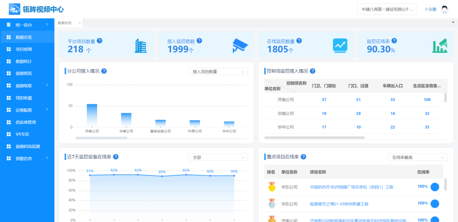Click the help icon beside 在线监控数量

299,41
